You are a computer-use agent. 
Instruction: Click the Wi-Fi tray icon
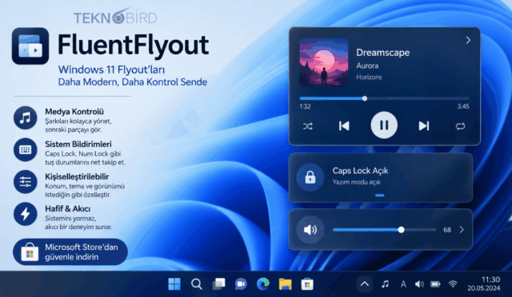point(453,284)
